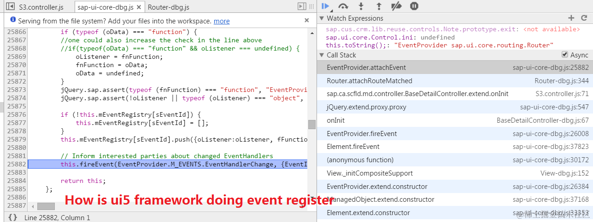Open the 'more' link about workspace

point(222,21)
